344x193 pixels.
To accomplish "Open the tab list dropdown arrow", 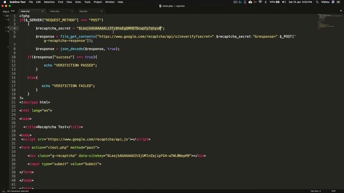I will [x=341, y=11].
